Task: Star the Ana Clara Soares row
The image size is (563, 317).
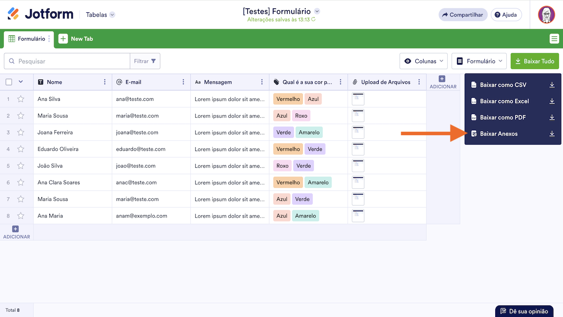Action: (x=21, y=182)
